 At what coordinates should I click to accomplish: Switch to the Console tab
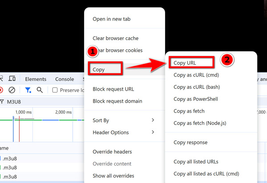pyautogui.click(x=65, y=79)
